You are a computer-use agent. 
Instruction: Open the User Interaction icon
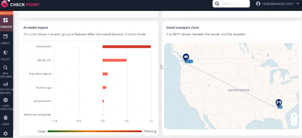pyautogui.click(x=6, y=100)
